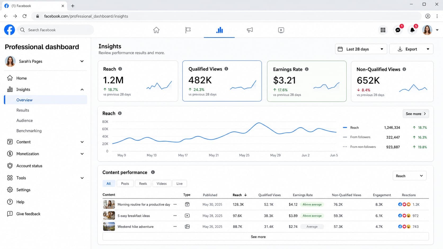Open the apps grid menu icon
Image resolution: width=443 pixels, height=249 pixels.
tap(383, 30)
